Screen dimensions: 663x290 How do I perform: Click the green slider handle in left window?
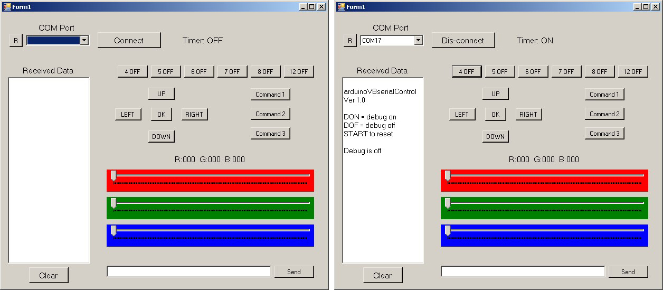(113, 203)
